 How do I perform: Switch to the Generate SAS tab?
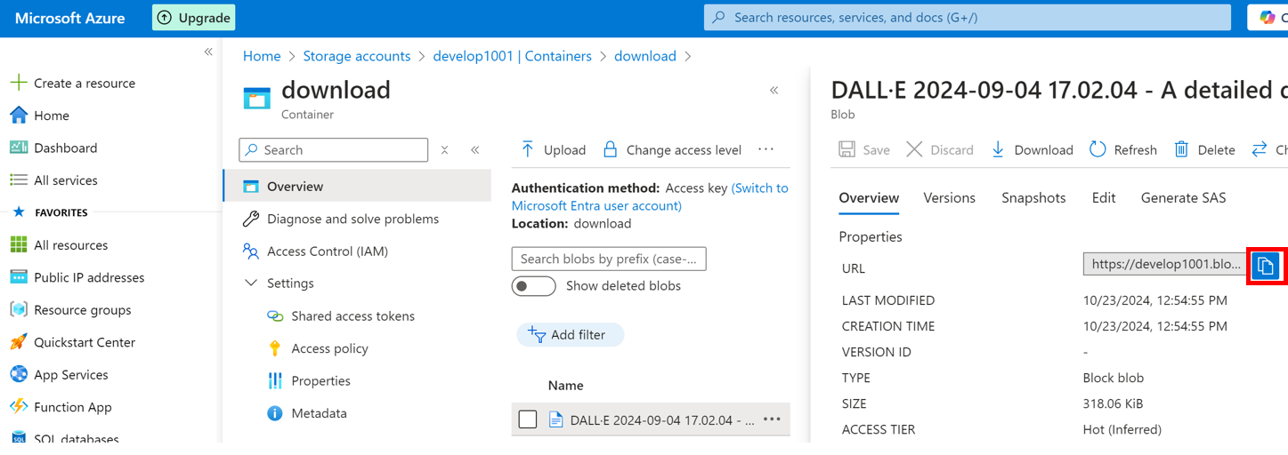[1183, 198]
